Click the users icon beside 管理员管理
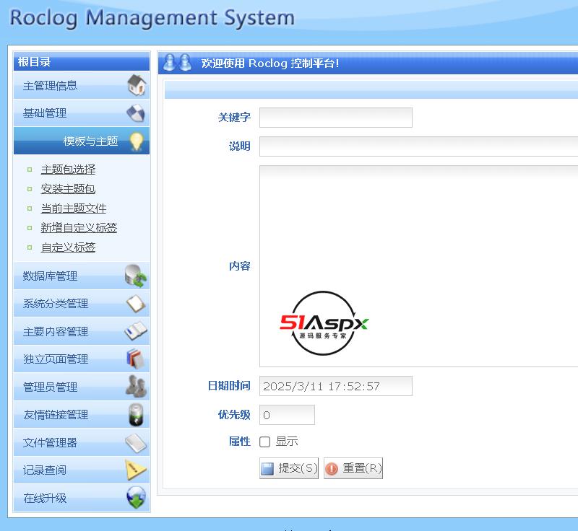The width and height of the screenshot is (578, 531). click(x=136, y=387)
